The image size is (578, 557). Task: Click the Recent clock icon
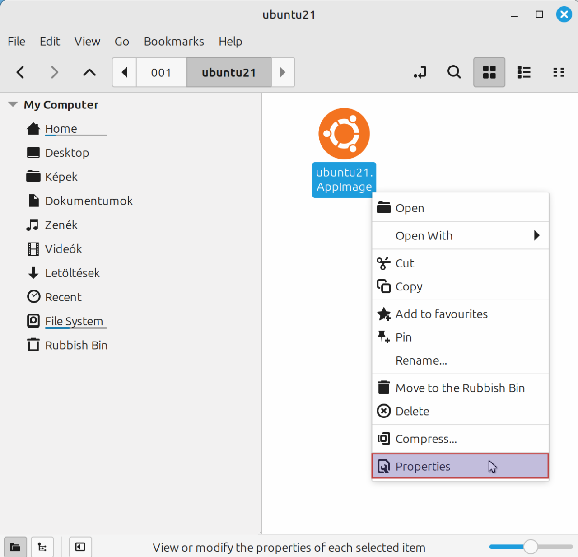click(x=34, y=297)
